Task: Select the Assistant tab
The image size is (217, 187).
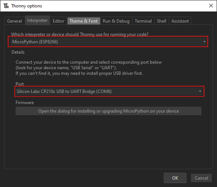Action: click(180, 21)
